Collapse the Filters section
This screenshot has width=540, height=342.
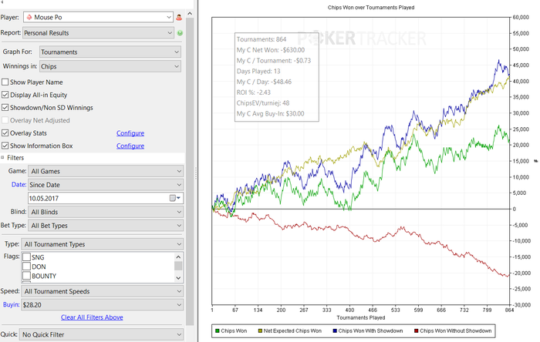(3, 157)
